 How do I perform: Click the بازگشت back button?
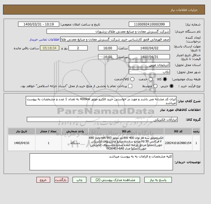[61, 180]
